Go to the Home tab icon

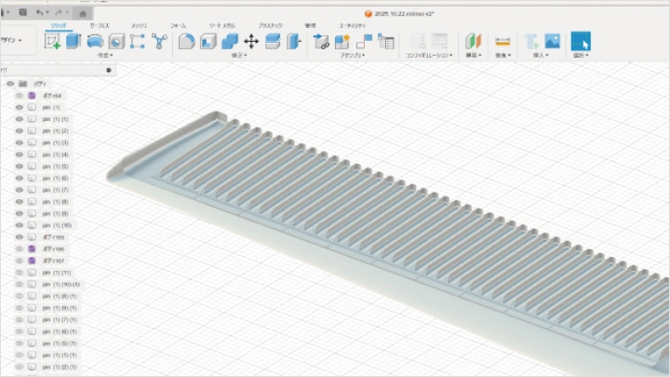point(83,14)
